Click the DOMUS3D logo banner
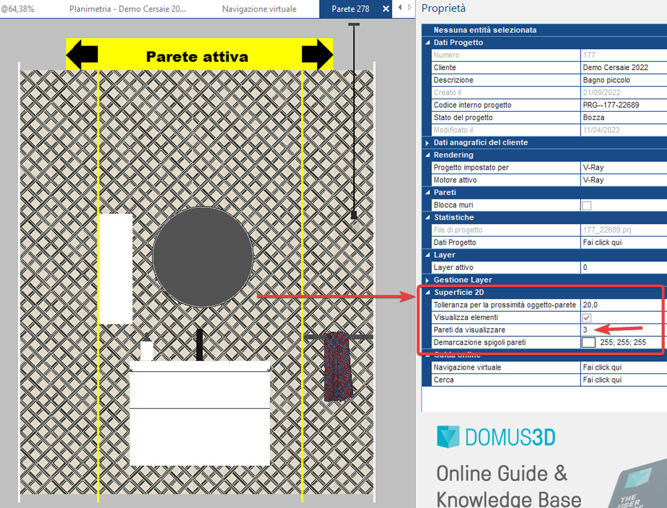Screen dimensions: 667x508 [x=496, y=438]
